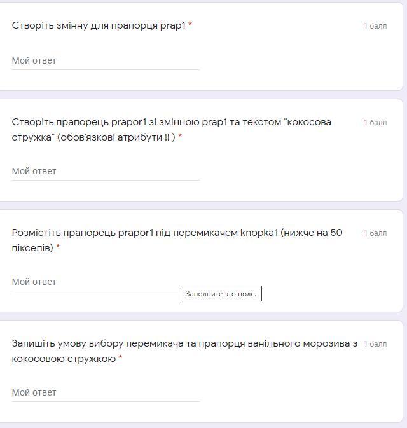Click question text starting "Створіть прапорець prapor1"
The image size is (407, 428).
172,130
